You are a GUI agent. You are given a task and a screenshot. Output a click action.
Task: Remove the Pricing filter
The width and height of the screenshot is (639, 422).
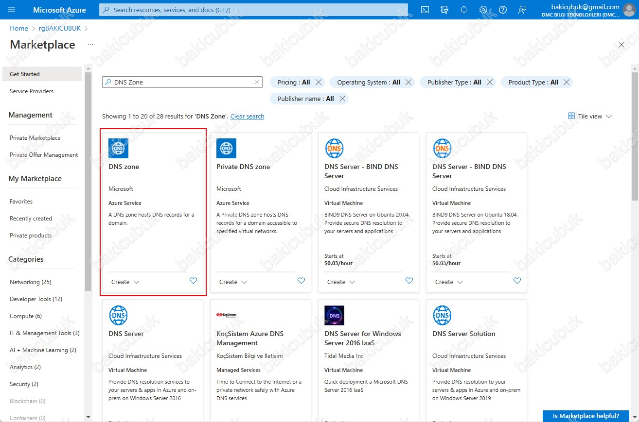click(319, 82)
